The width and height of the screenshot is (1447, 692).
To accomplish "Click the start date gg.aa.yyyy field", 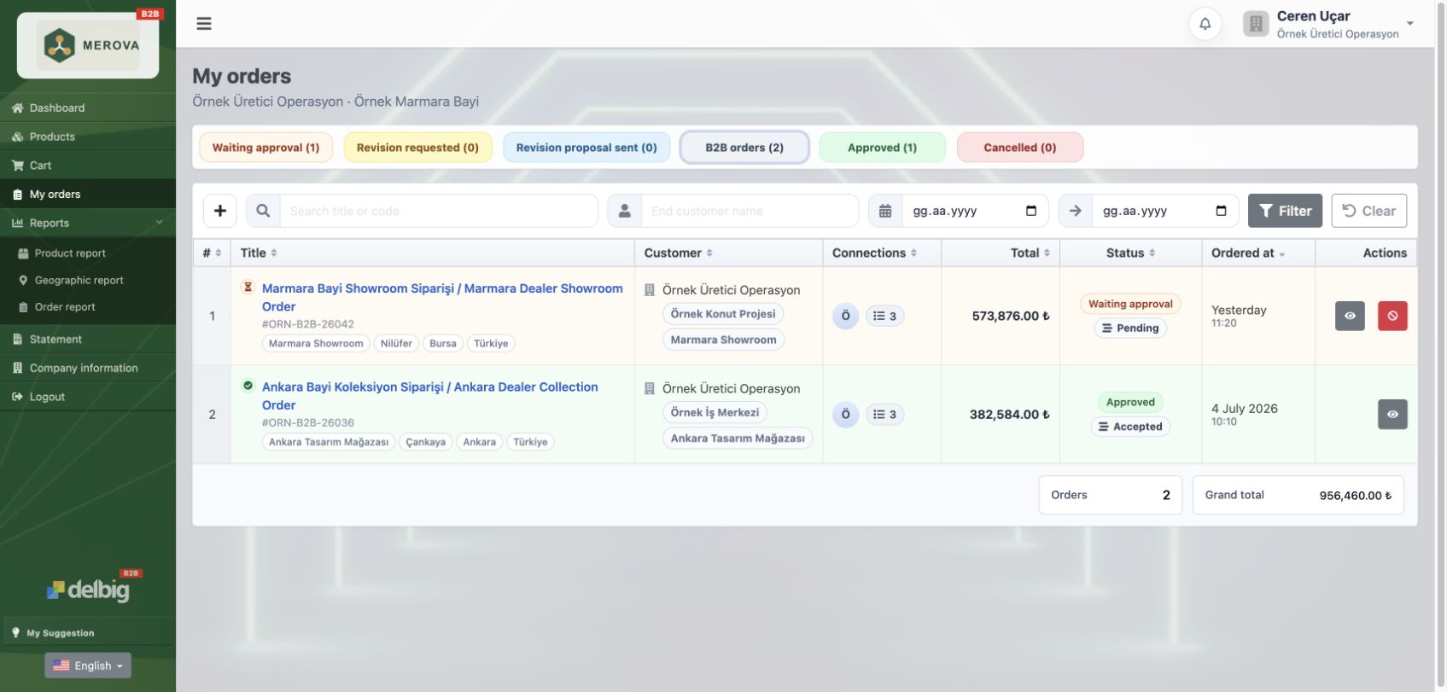I will click(x=976, y=211).
